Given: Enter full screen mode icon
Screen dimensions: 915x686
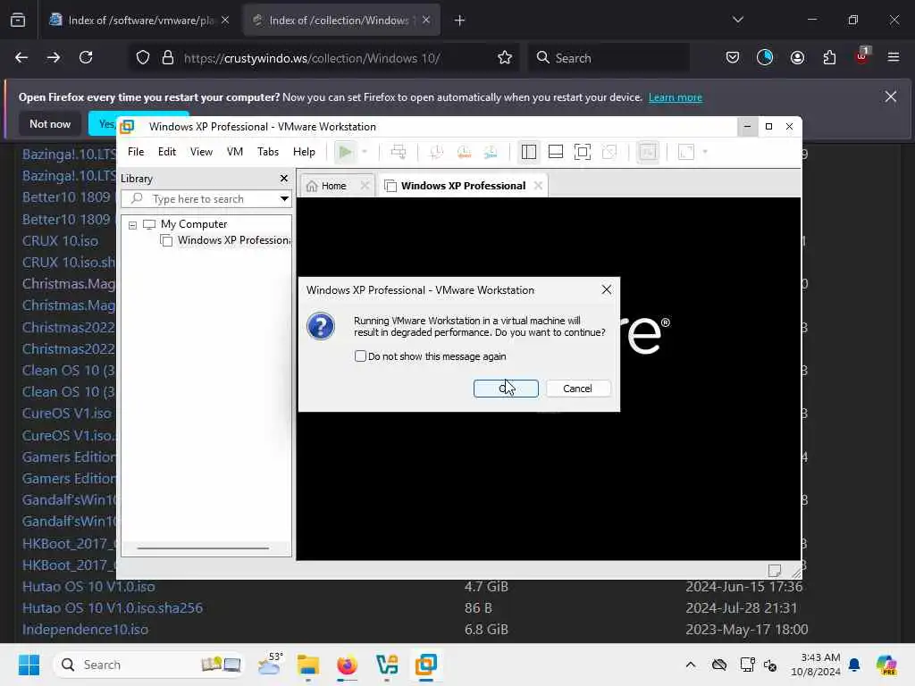Looking at the screenshot, I should 583,152.
